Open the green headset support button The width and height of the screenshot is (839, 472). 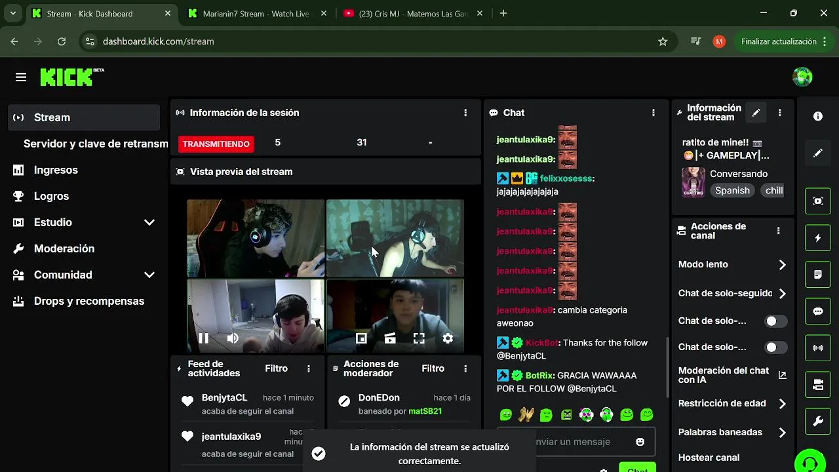click(x=810, y=462)
